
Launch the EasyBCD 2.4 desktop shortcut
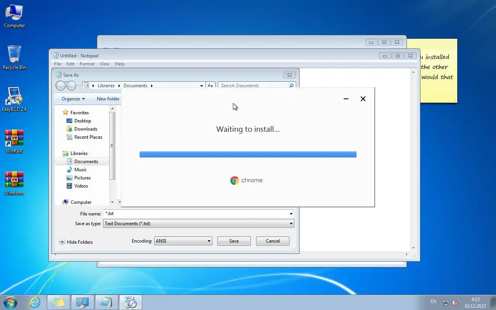pos(14,100)
